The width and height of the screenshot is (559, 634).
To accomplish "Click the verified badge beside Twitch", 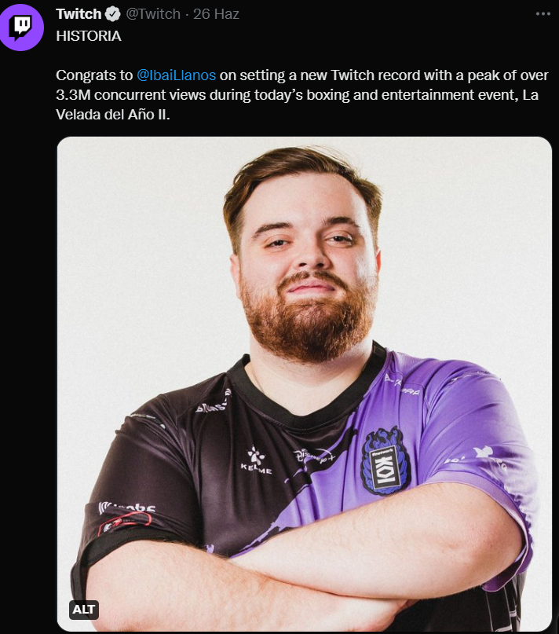I will [x=113, y=14].
